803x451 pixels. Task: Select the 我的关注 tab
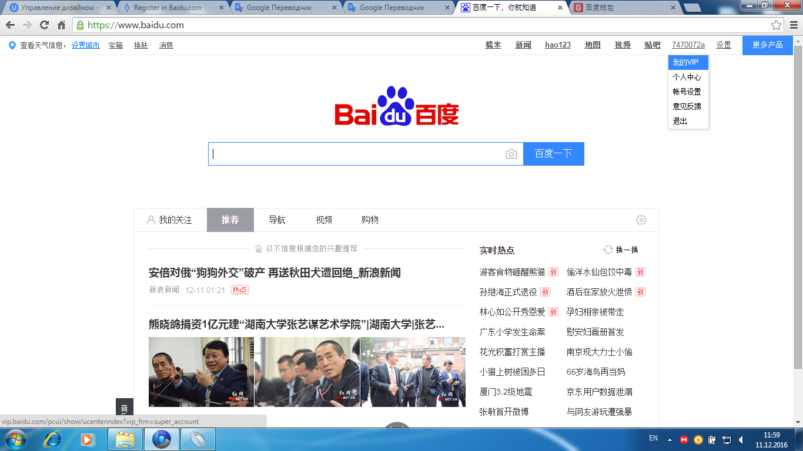[x=170, y=220]
